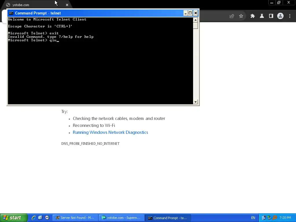Click the 'Reconnecting to Wi-Fi' suggestion text

tap(94, 125)
